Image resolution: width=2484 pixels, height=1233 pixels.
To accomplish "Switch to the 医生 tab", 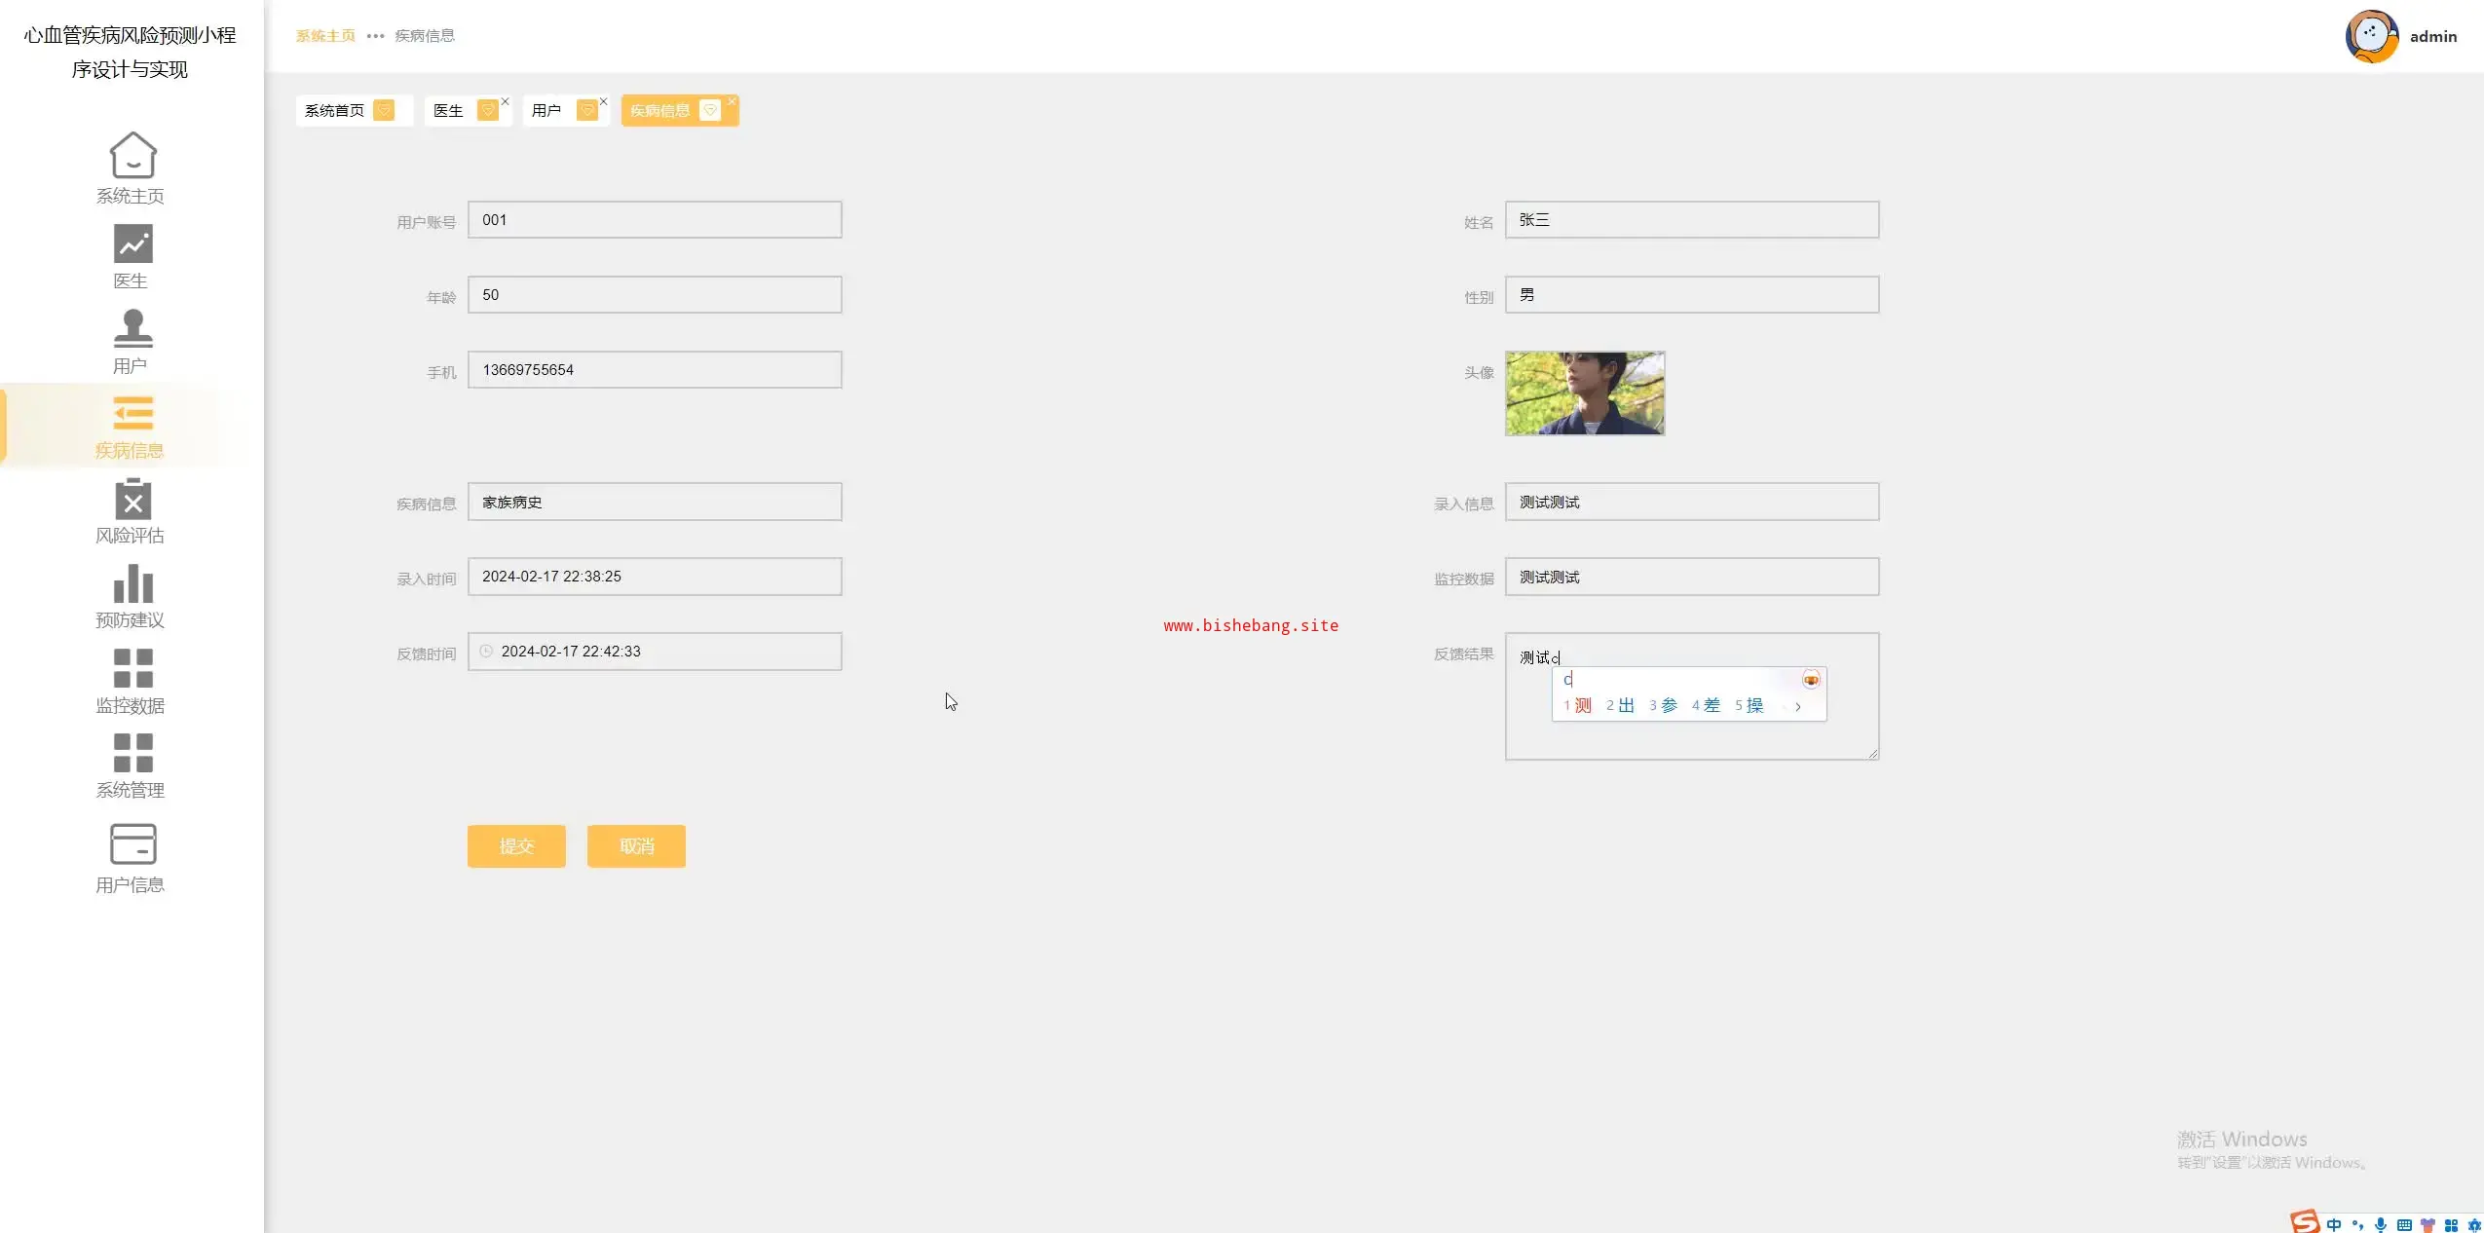I will coord(448,111).
